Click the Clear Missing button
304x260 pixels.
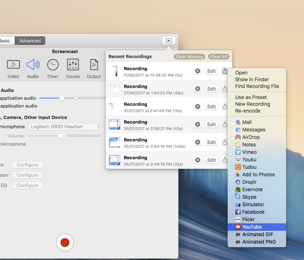189,57
